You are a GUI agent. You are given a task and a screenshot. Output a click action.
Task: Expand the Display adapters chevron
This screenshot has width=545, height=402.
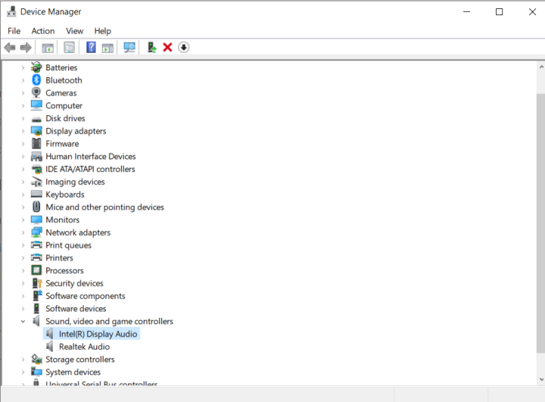point(23,131)
